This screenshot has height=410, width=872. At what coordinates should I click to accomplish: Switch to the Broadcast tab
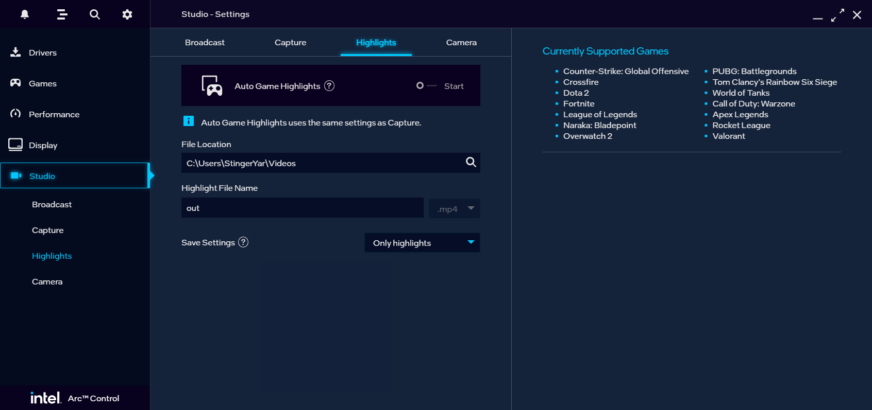[205, 43]
